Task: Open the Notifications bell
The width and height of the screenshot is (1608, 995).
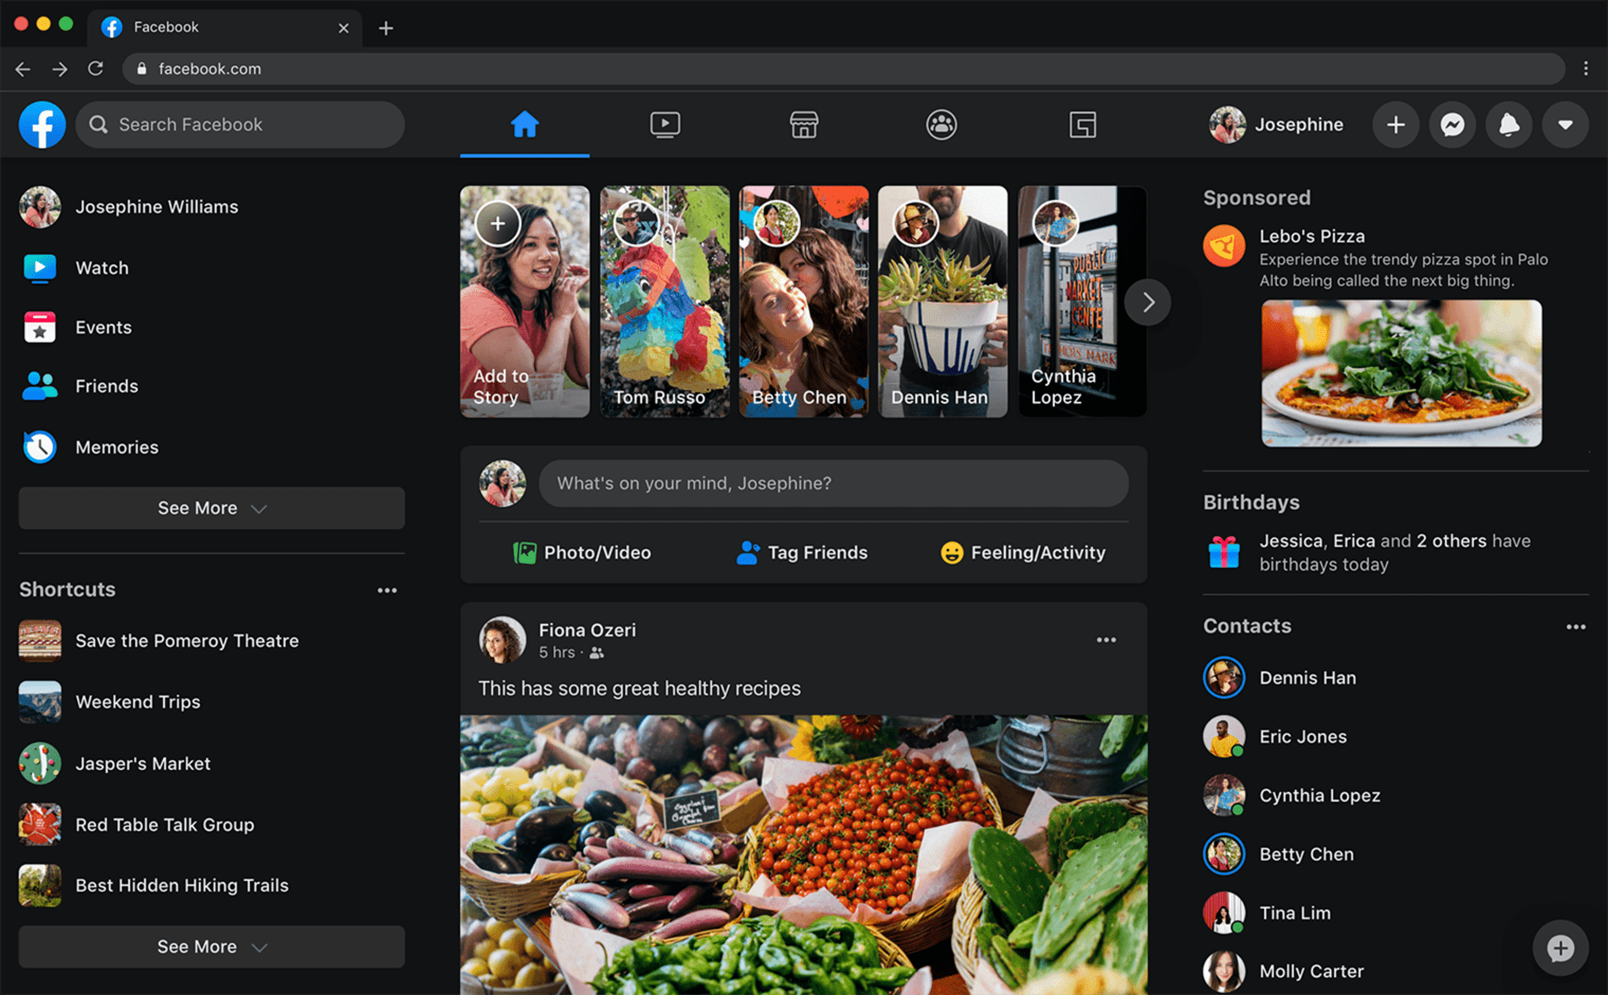Action: tap(1509, 124)
